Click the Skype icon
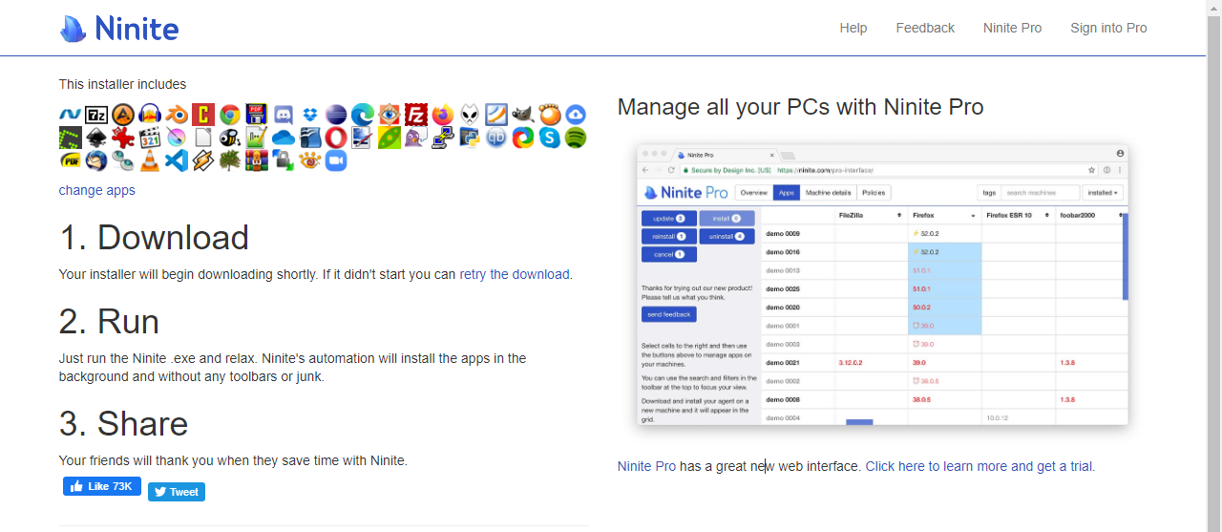 pyautogui.click(x=550, y=138)
